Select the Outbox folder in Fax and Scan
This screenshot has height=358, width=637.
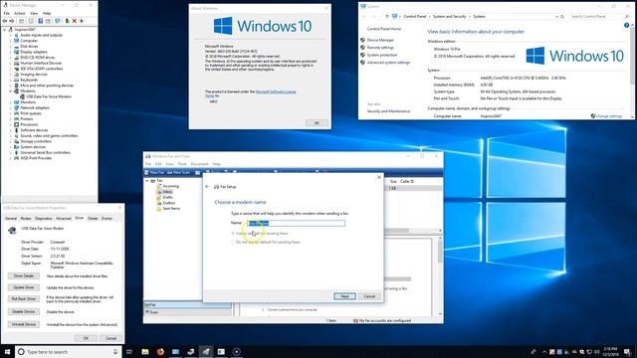169,203
